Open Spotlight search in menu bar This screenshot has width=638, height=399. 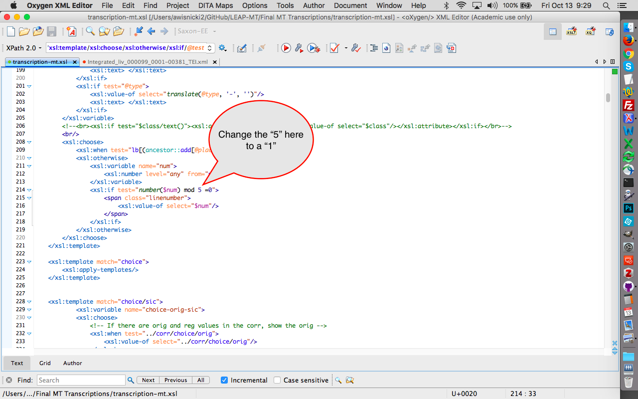tap(606, 5)
